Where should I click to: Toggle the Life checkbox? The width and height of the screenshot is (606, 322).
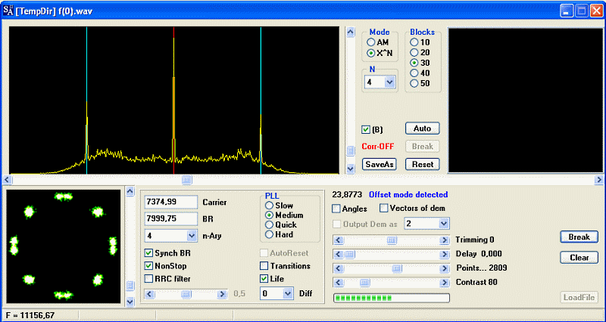point(264,278)
